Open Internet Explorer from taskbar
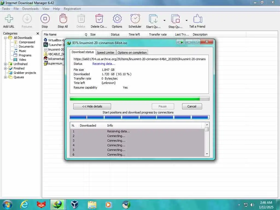Image resolution: width=280 pixels, height=210 pixels. click(x=24, y=205)
